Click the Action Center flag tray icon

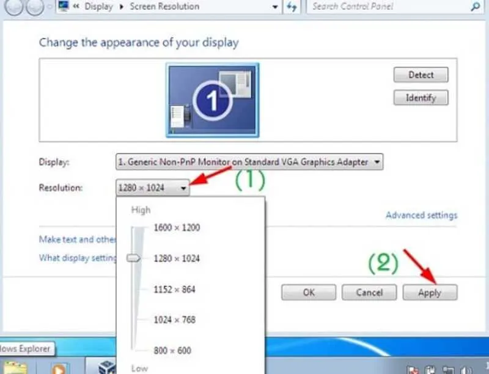(x=414, y=370)
